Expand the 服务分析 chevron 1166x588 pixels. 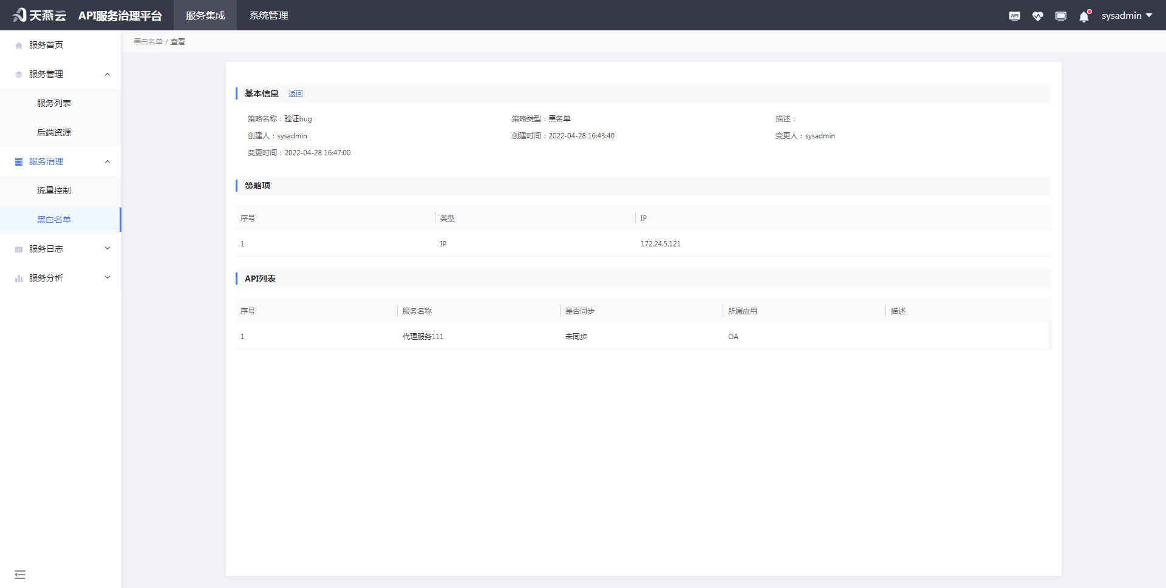click(107, 277)
